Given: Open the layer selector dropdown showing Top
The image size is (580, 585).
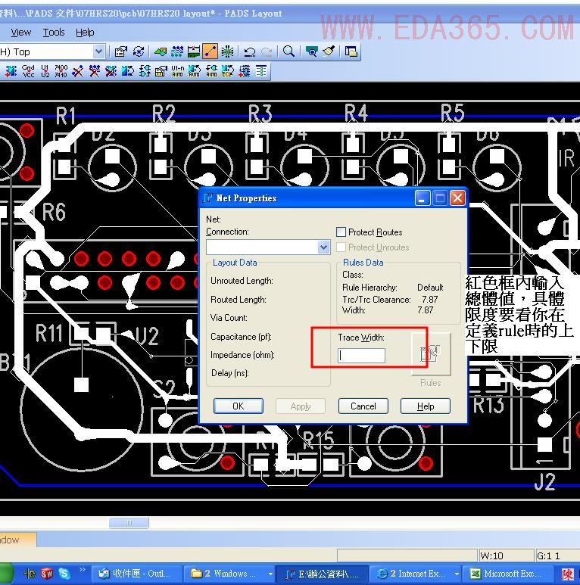Looking at the screenshot, I should (x=98, y=51).
